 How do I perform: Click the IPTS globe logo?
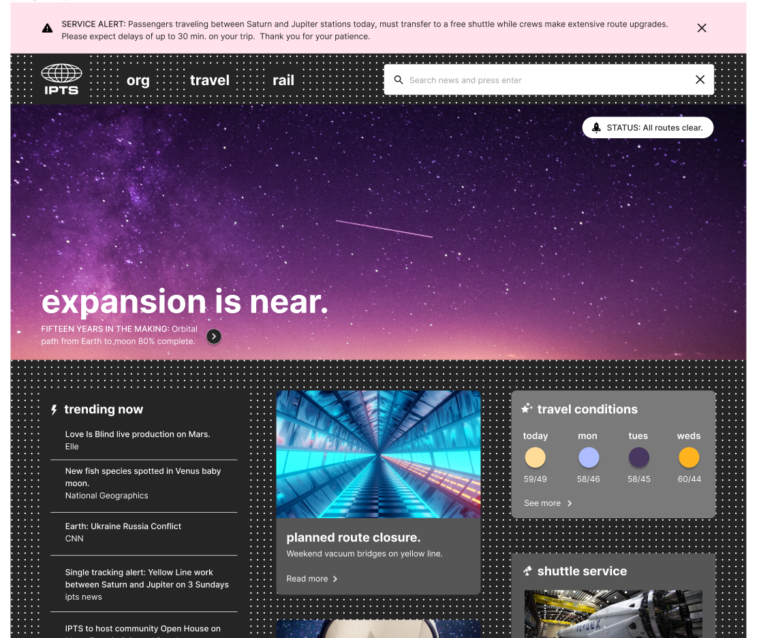pos(61,79)
